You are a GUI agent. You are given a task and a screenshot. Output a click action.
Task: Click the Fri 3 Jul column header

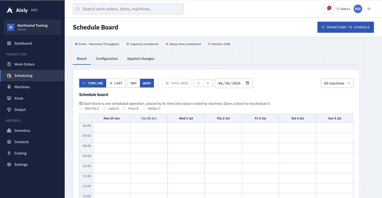click(260, 118)
